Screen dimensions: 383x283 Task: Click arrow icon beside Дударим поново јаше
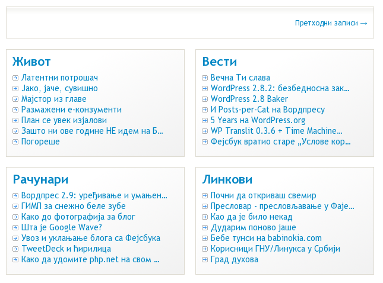point(205,228)
